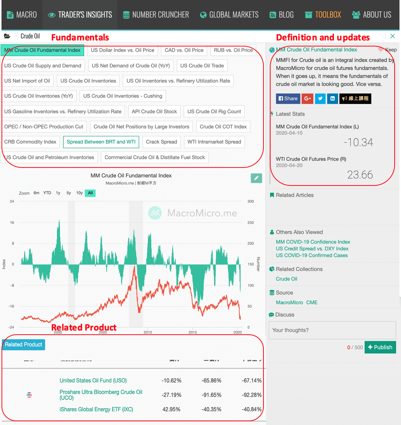Click the Your thoughts comment field

pyautogui.click(x=332, y=330)
